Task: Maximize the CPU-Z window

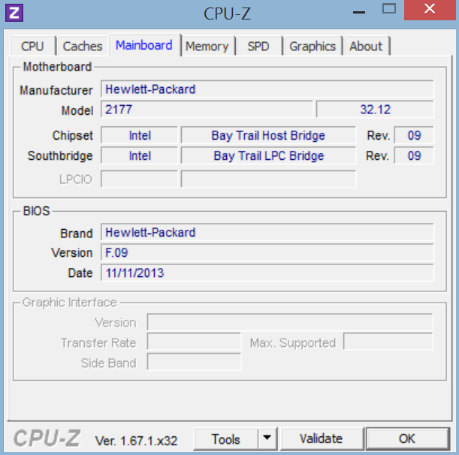Action: pyautogui.click(x=389, y=10)
